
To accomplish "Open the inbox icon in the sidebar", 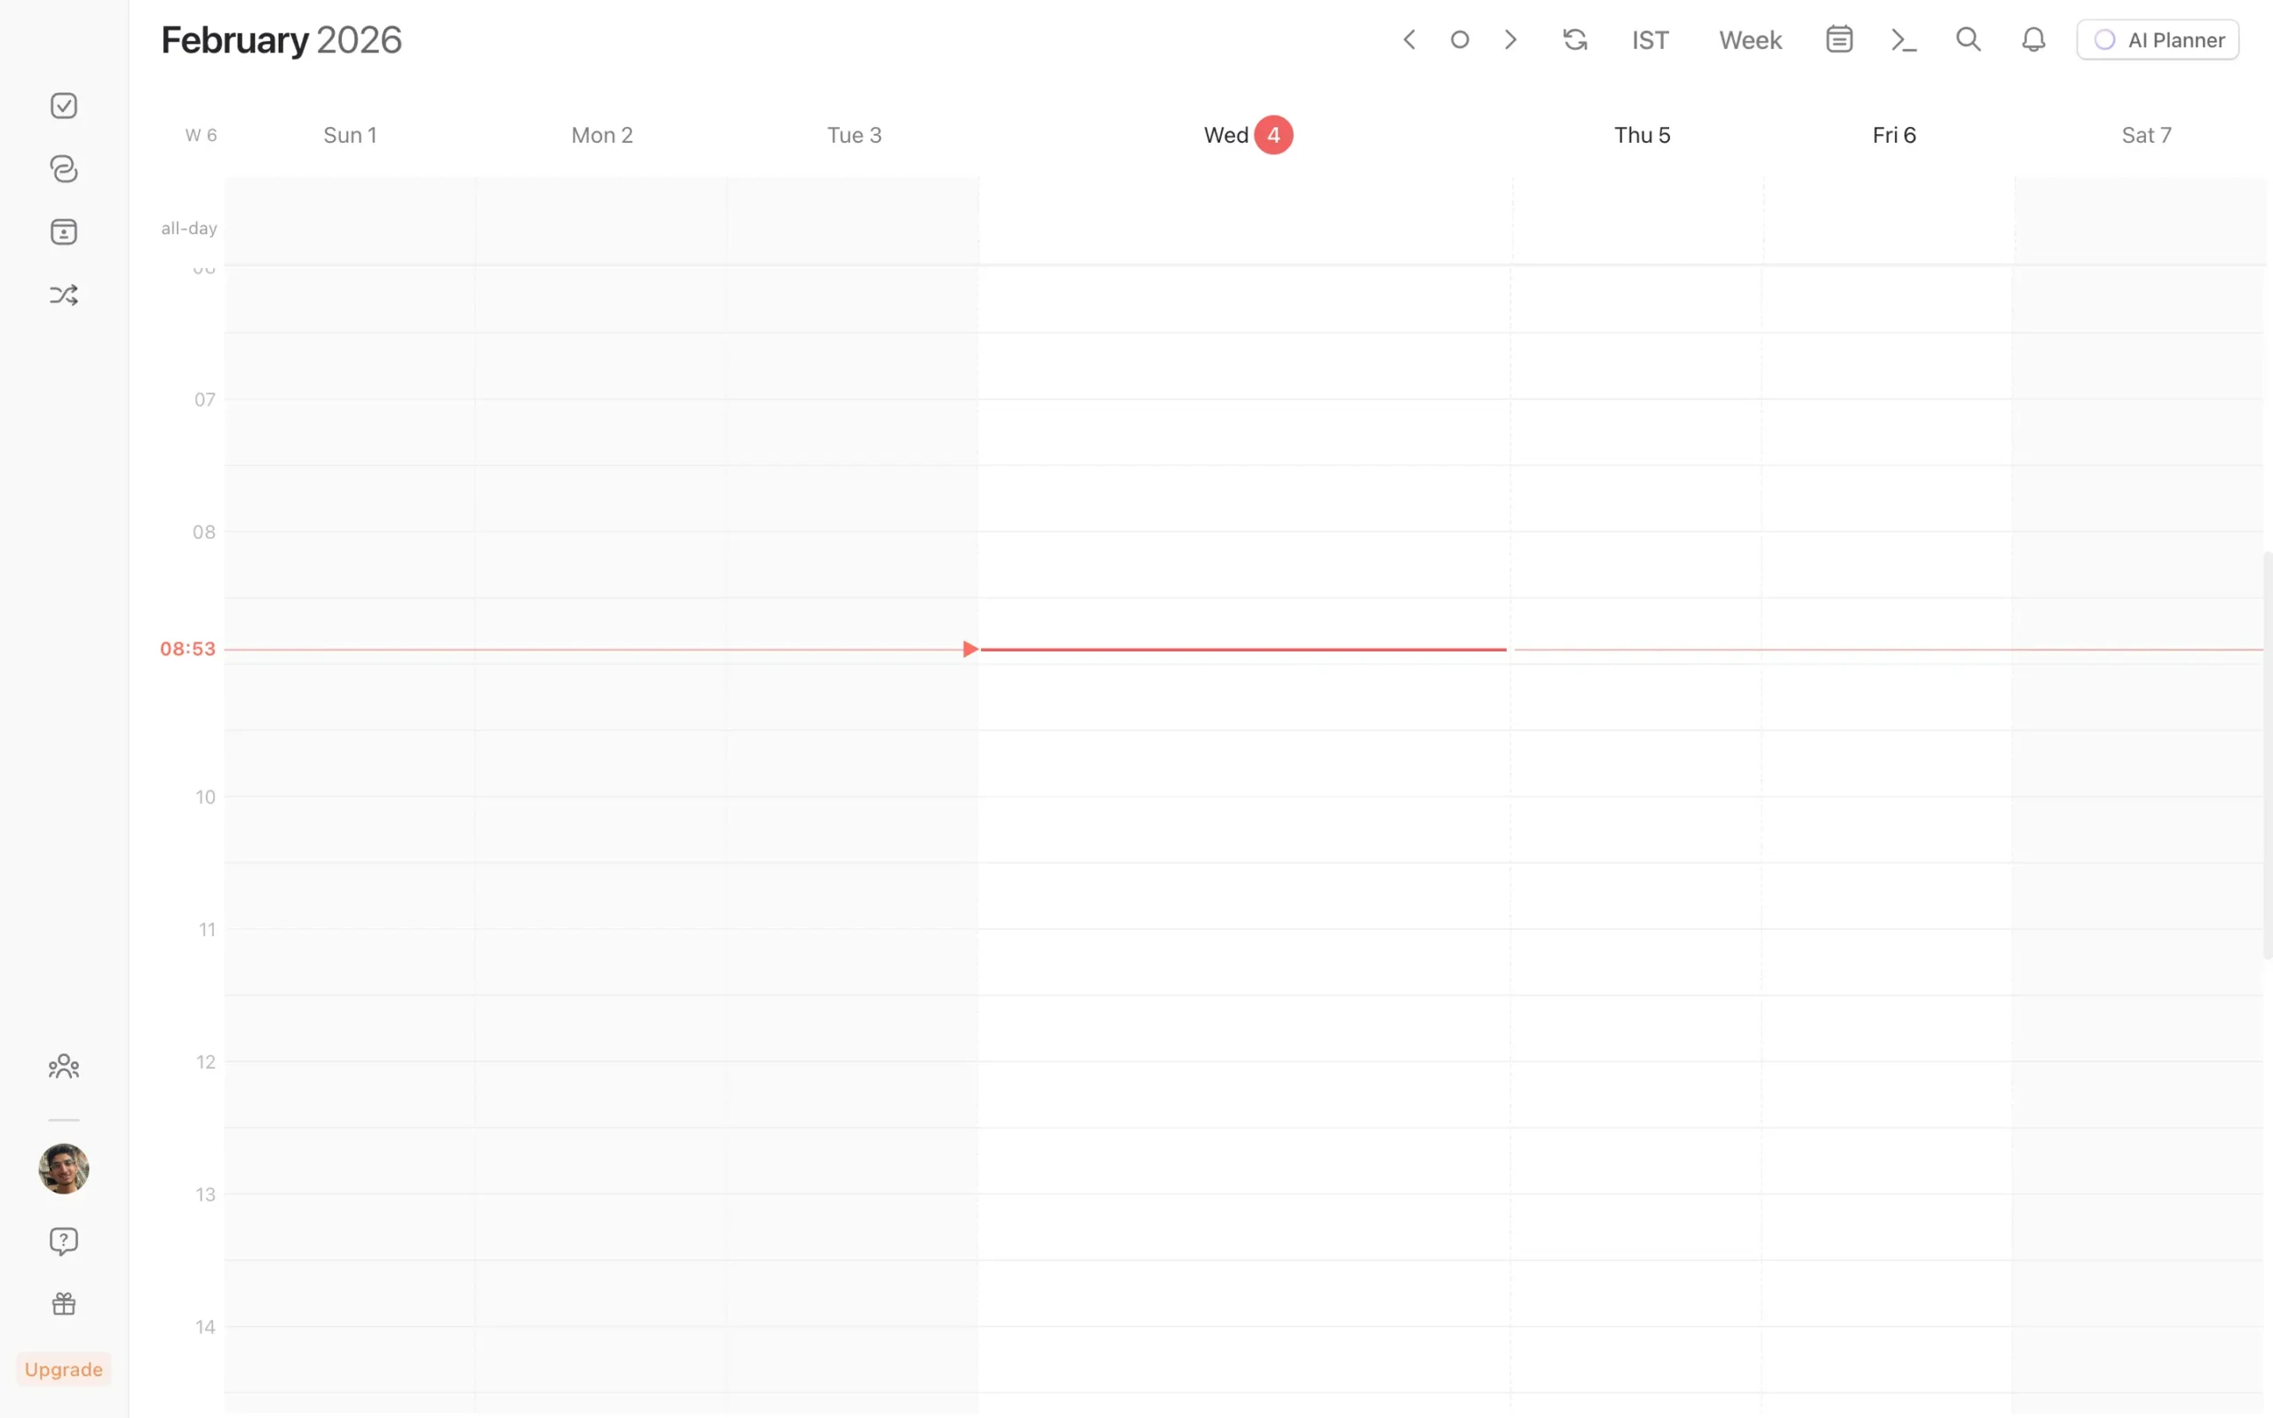I will 63,232.
